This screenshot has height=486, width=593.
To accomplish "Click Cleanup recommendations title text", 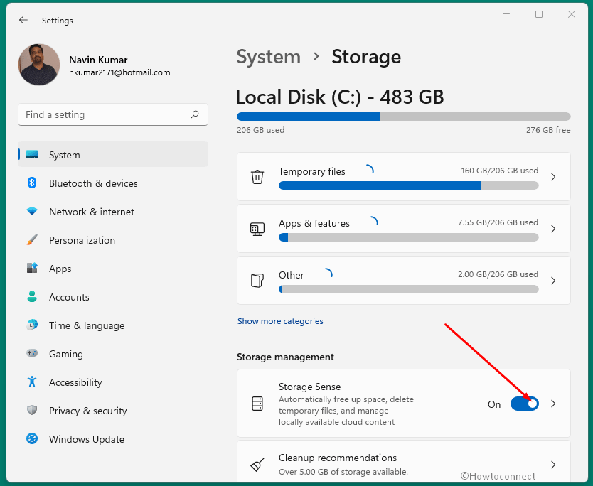I will coord(338,458).
